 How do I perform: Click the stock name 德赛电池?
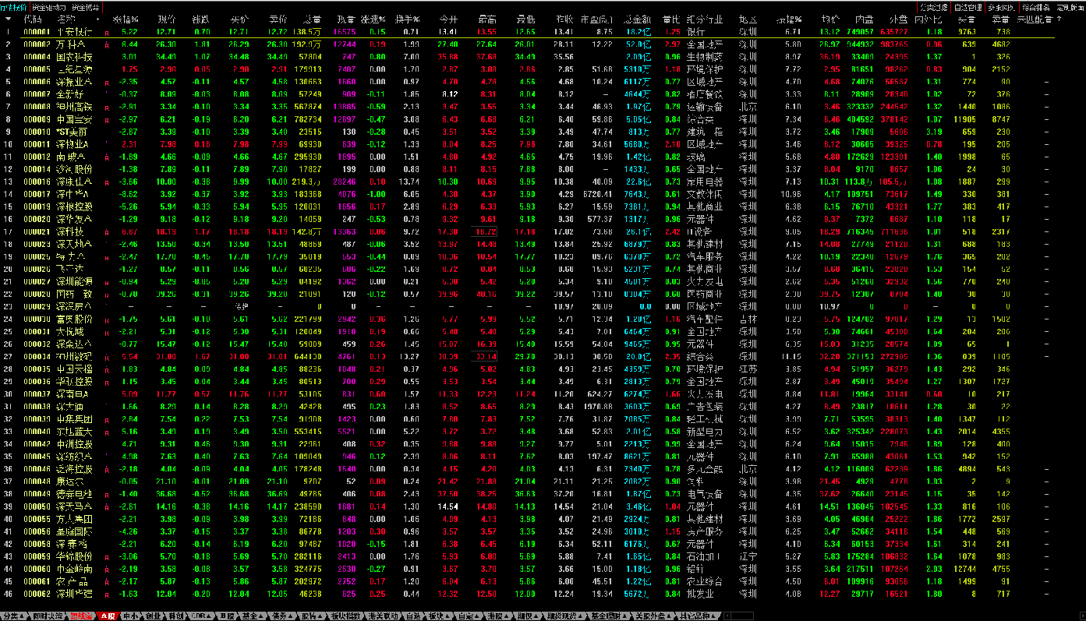pos(75,494)
